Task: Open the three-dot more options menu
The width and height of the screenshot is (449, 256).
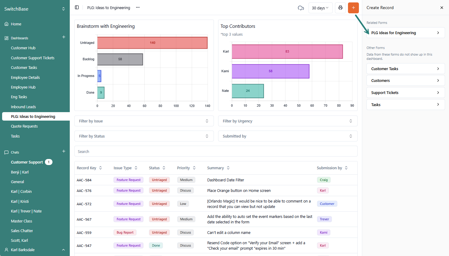Action: [138, 8]
